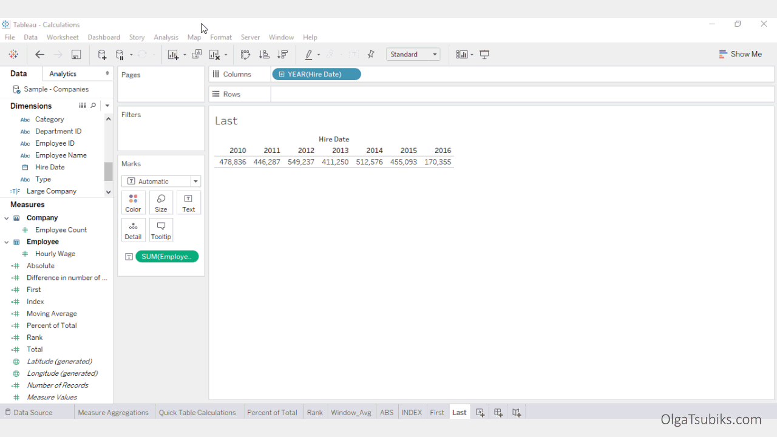Select the Employee Count measure
Viewport: 777px width, 437px height.
(61, 230)
